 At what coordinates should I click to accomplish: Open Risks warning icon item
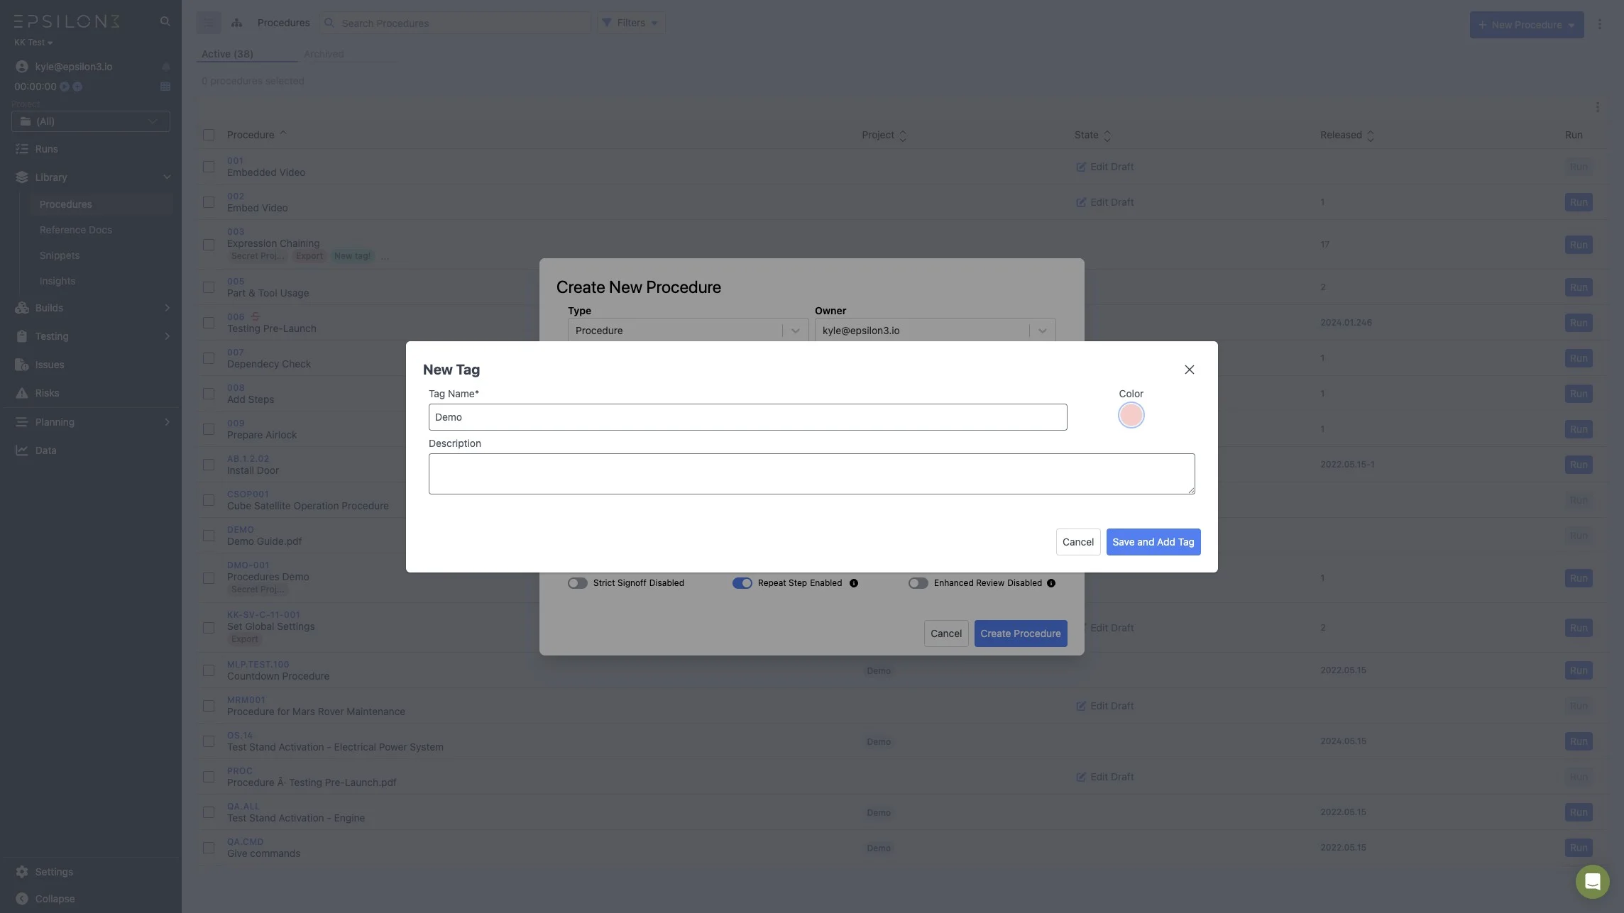click(x=22, y=393)
